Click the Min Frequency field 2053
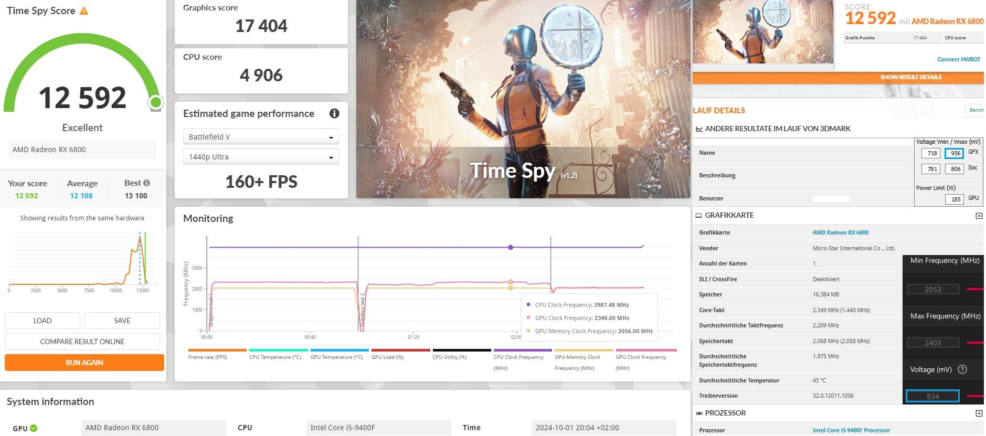 [x=933, y=289]
